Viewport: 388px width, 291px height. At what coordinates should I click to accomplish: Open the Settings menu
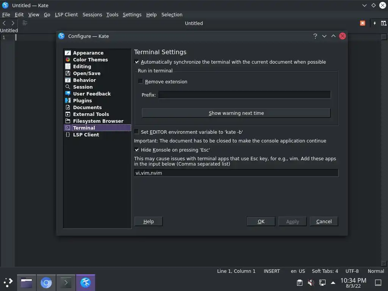132,15
